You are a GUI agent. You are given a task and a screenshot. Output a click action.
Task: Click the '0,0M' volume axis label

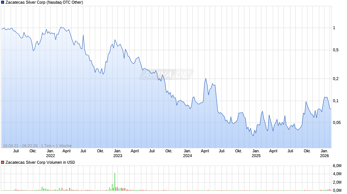(x=337, y=190)
